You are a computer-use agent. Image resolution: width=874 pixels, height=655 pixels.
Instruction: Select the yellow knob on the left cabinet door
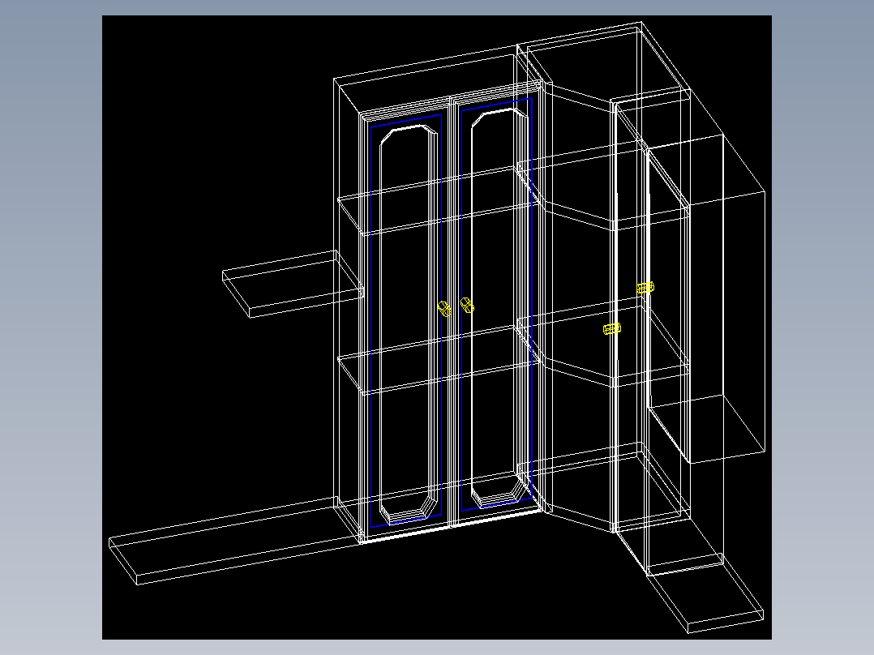(444, 309)
